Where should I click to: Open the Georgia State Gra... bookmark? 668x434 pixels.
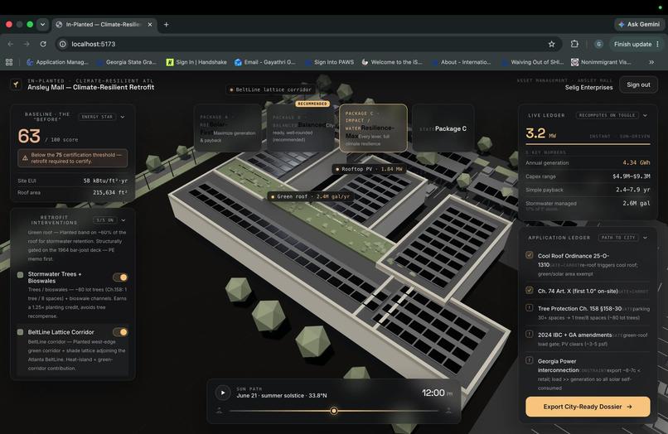(127, 62)
